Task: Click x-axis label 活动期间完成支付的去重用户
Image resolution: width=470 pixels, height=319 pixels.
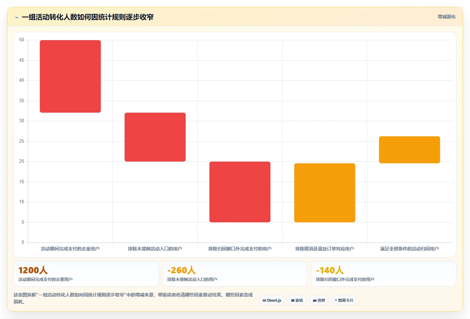Action: point(70,249)
